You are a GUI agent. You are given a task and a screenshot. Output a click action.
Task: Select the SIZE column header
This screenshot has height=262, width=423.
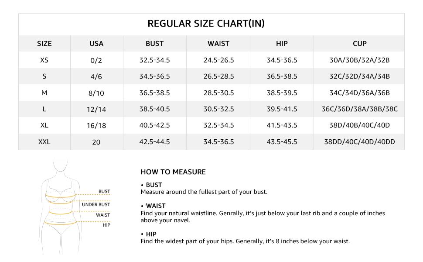point(44,44)
